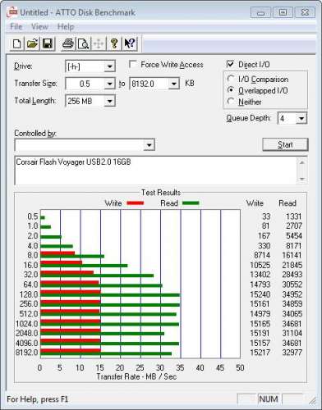Open the 0.5 transfer size start dropdown
The height and width of the screenshot is (410, 322).
click(109, 84)
